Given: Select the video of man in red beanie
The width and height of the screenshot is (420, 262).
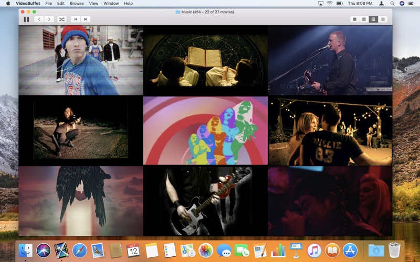Looking at the screenshot, I should [81, 60].
